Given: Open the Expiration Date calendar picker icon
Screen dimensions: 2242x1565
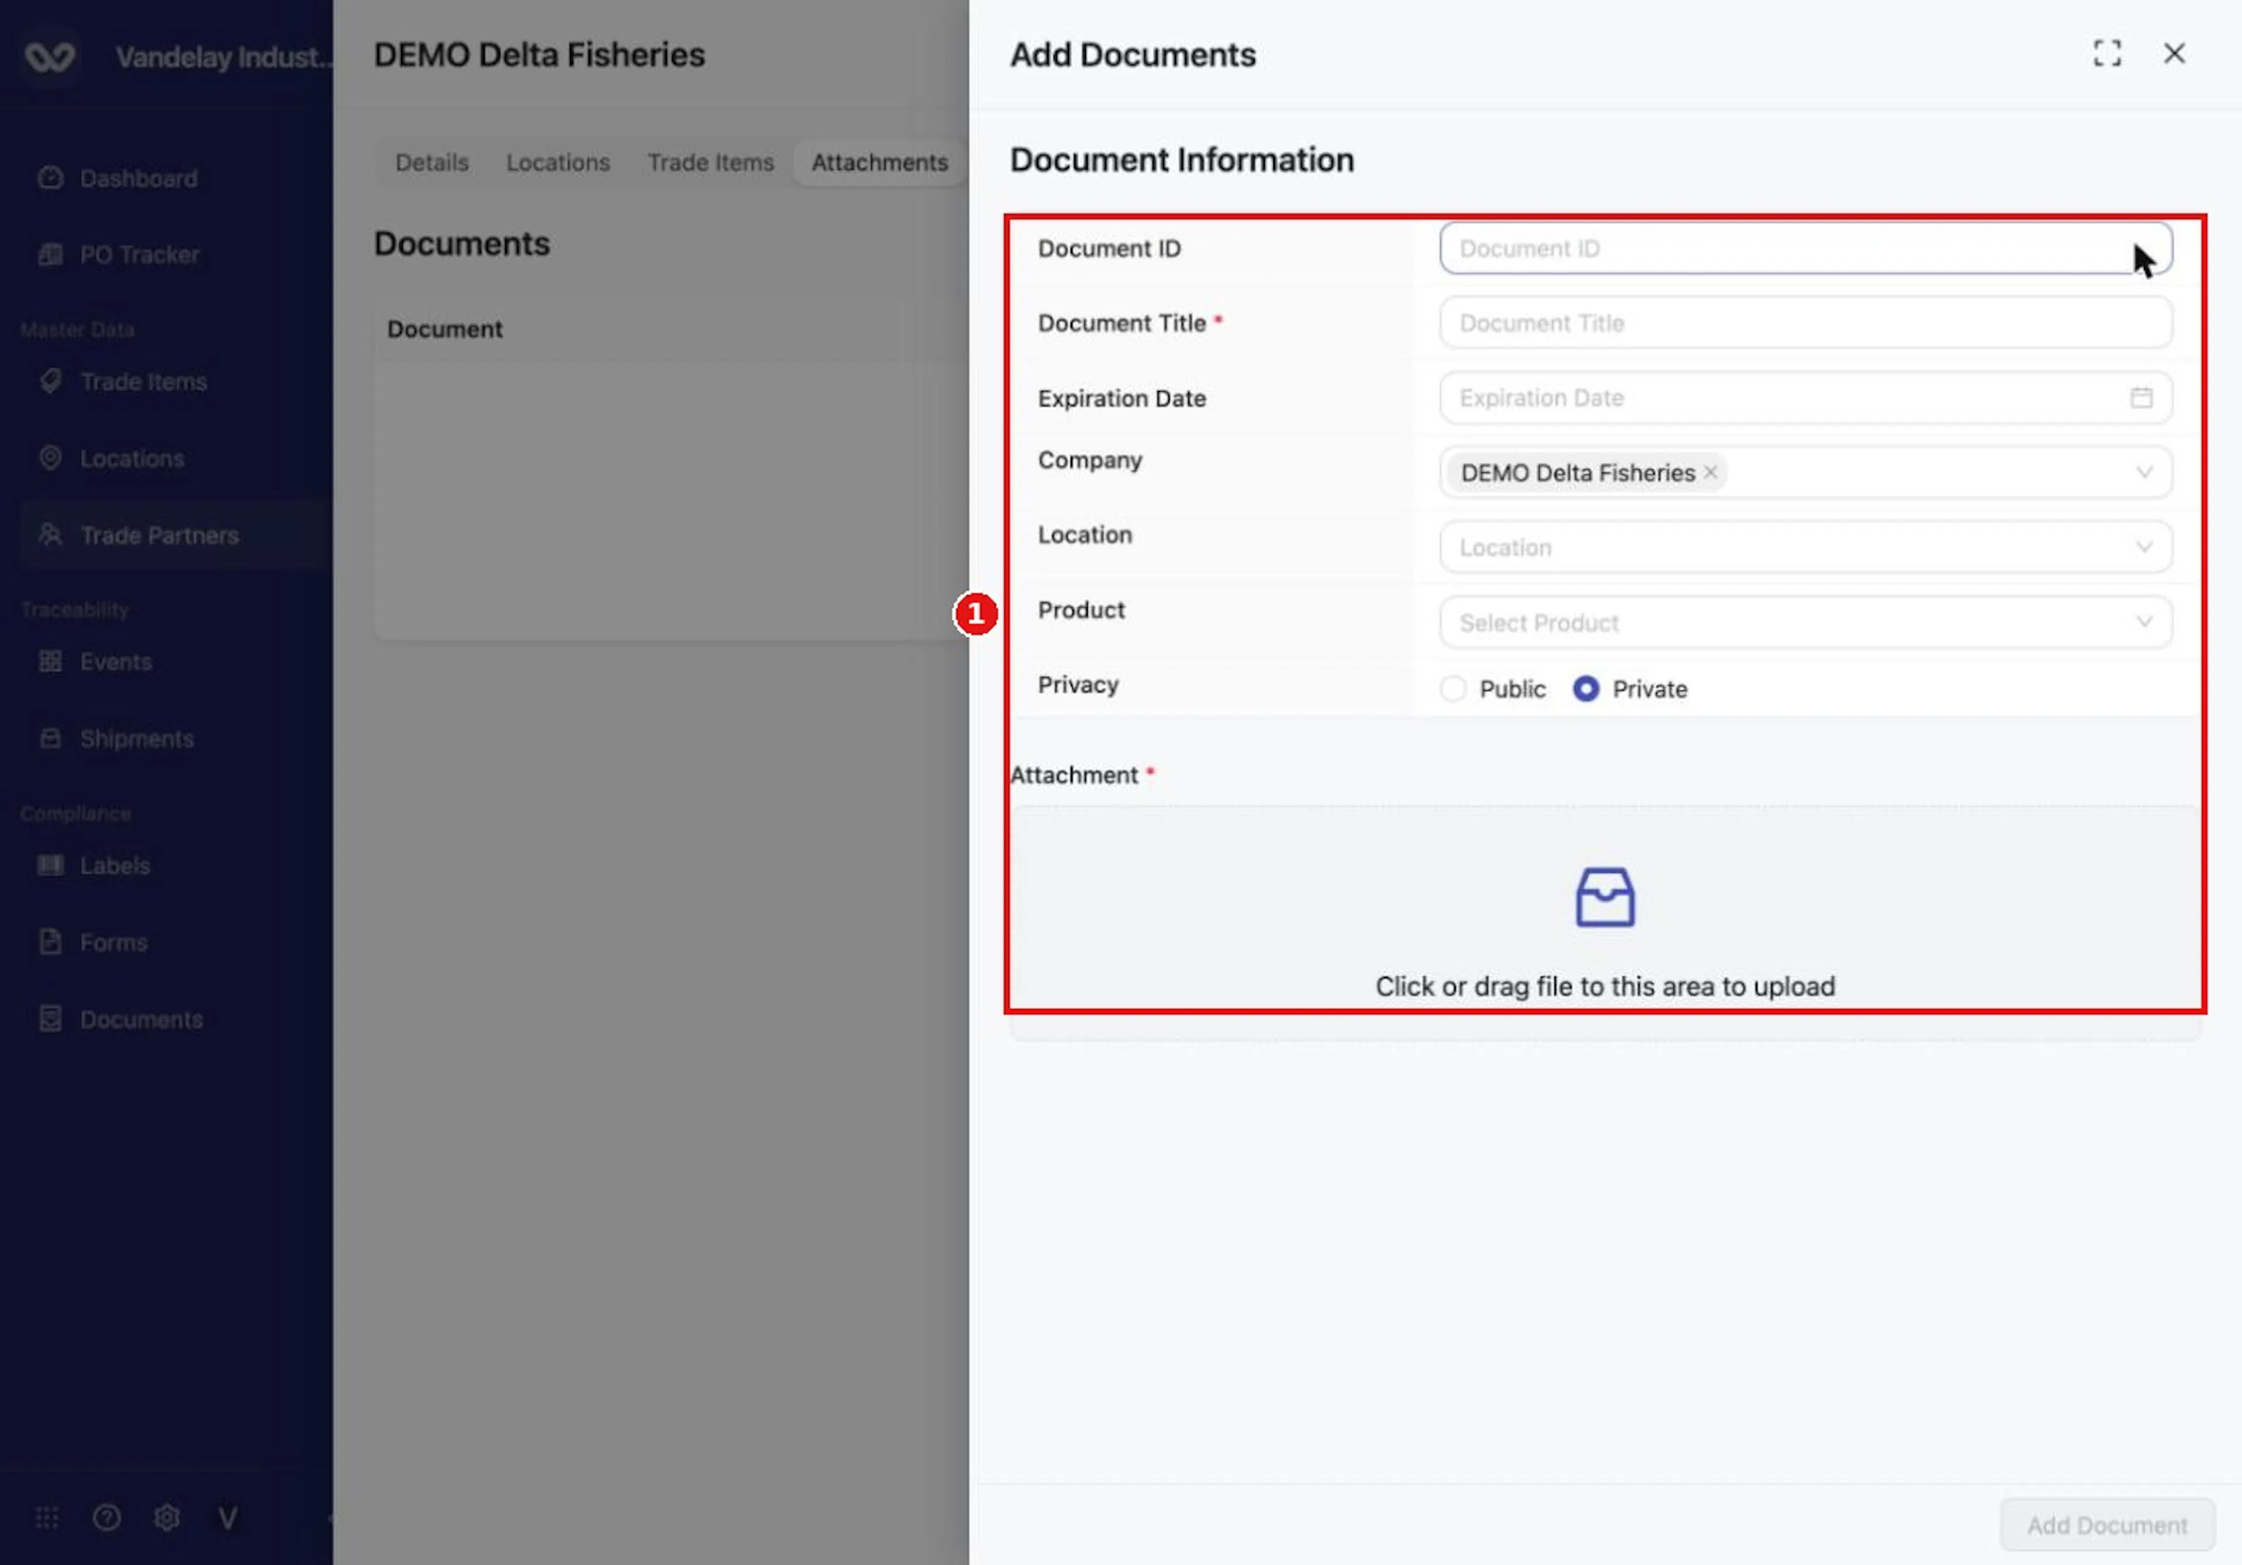Looking at the screenshot, I should coord(2140,397).
